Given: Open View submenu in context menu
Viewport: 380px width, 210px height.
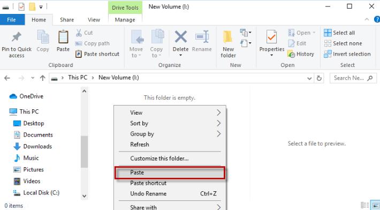Looking at the screenshot, I should [x=170, y=112].
